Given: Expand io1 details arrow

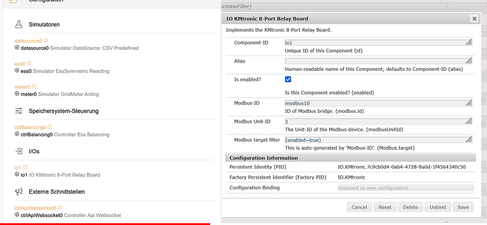Looking at the screenshot, I should point(17,175).
